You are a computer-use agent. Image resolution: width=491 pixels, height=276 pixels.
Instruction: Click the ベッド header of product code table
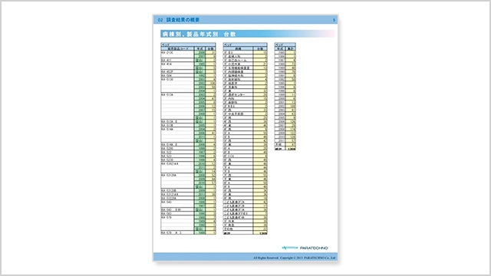click(x=188, y=44)
